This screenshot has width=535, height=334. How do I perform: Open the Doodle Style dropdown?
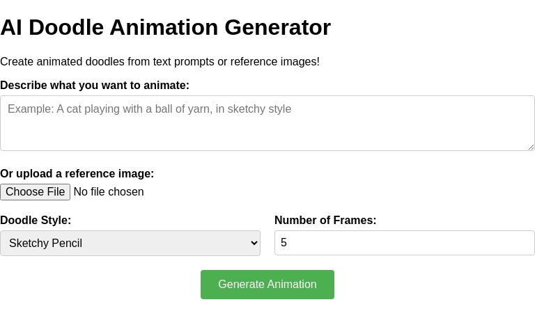(x=130, y=243)
